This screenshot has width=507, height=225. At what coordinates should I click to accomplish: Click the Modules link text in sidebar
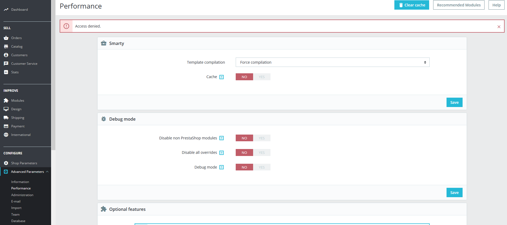pos(18,101)
